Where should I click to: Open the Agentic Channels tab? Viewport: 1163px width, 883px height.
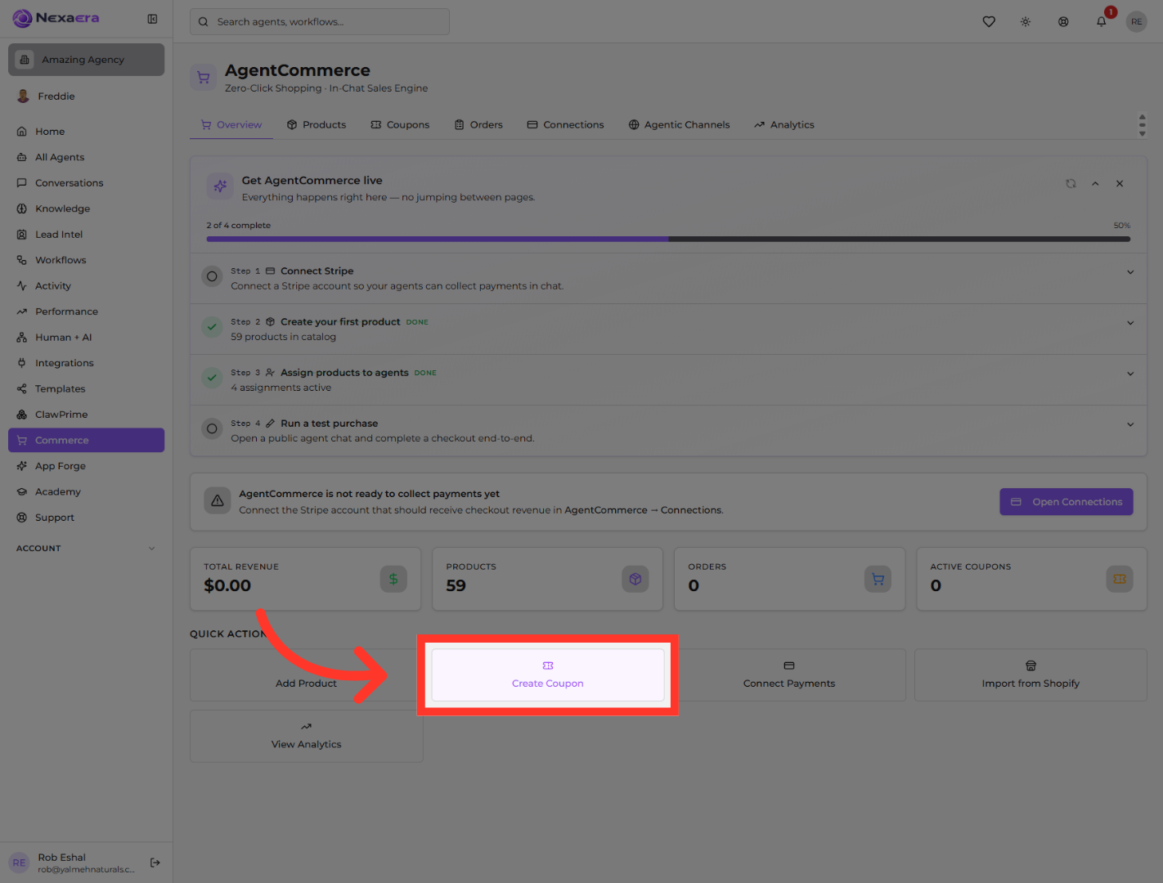[679, 125]
